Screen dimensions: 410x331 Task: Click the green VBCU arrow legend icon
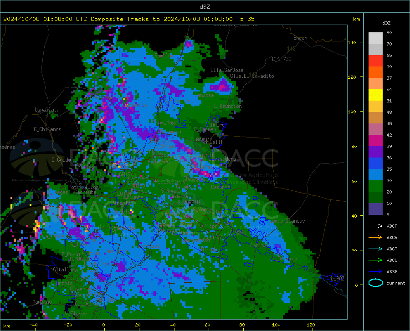pos(375,260)
